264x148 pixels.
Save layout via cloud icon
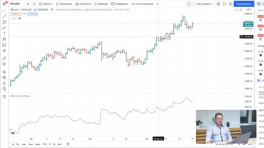pos(195,4)
